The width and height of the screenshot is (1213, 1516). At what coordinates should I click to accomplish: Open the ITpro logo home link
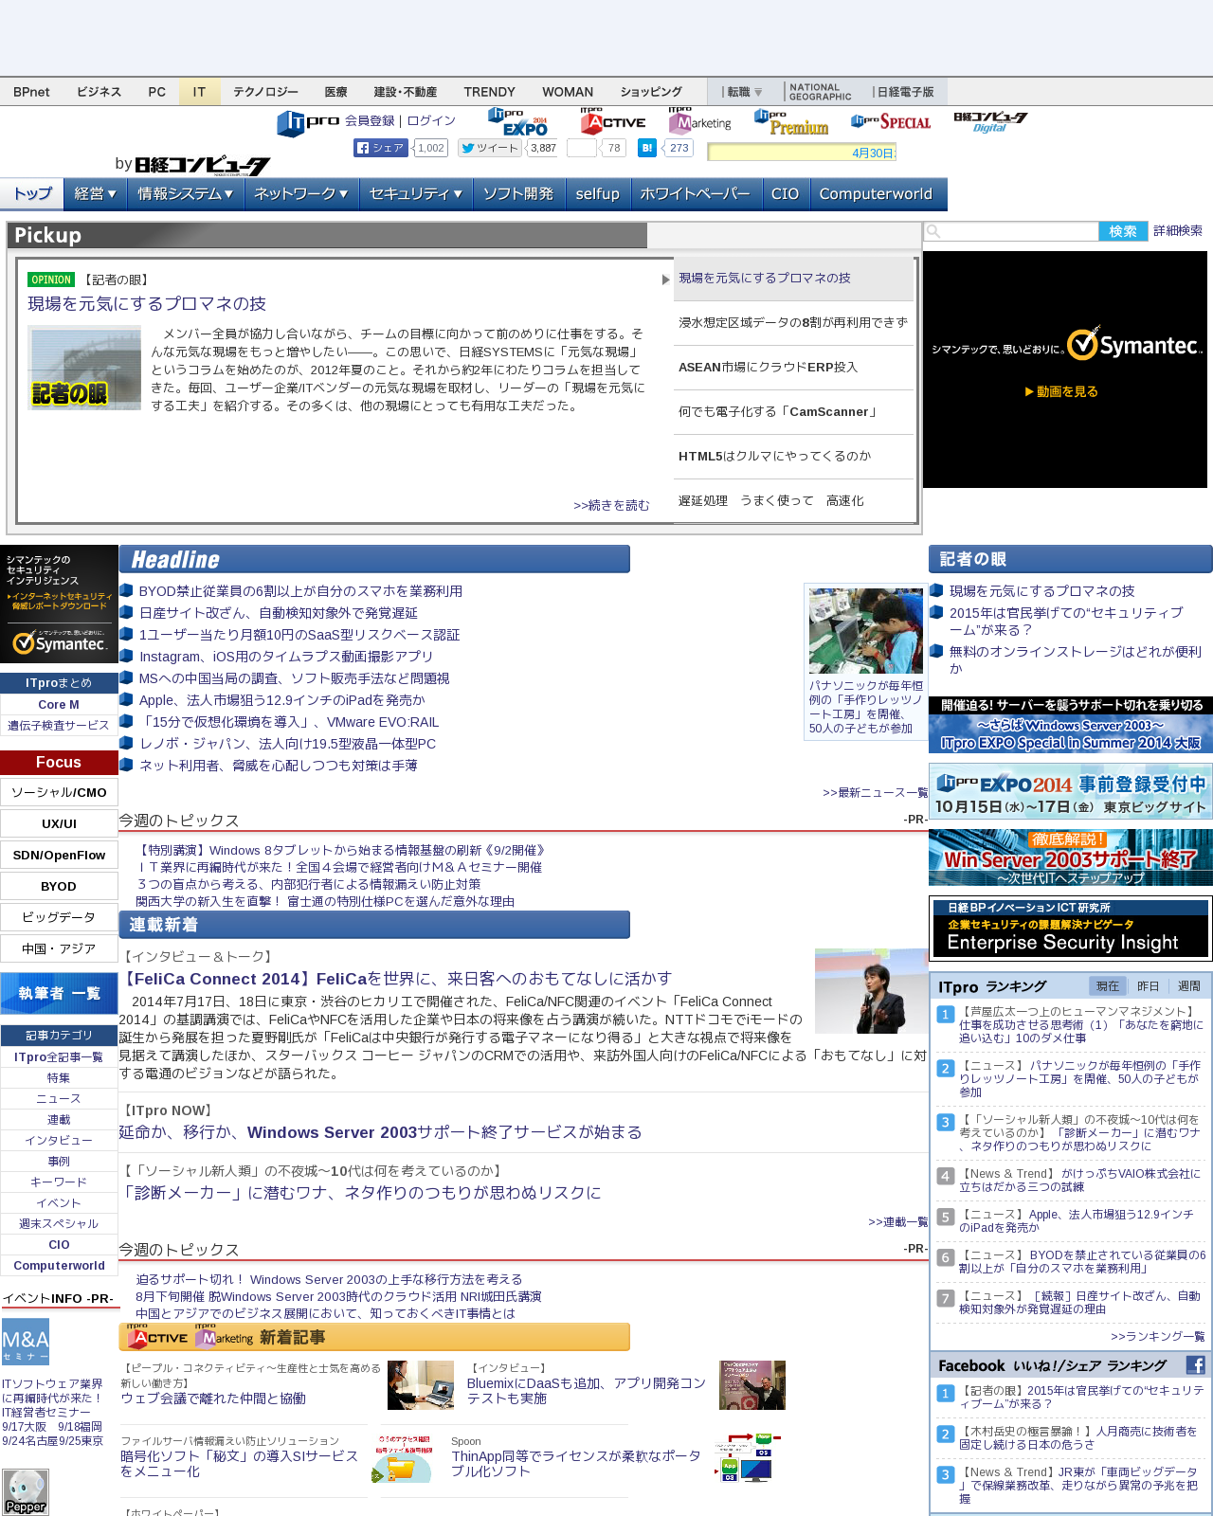[x=308, y=122]
